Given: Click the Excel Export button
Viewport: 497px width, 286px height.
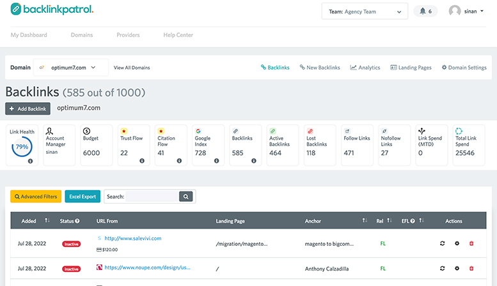Looking at the screenshot, I should pos(83,197).
